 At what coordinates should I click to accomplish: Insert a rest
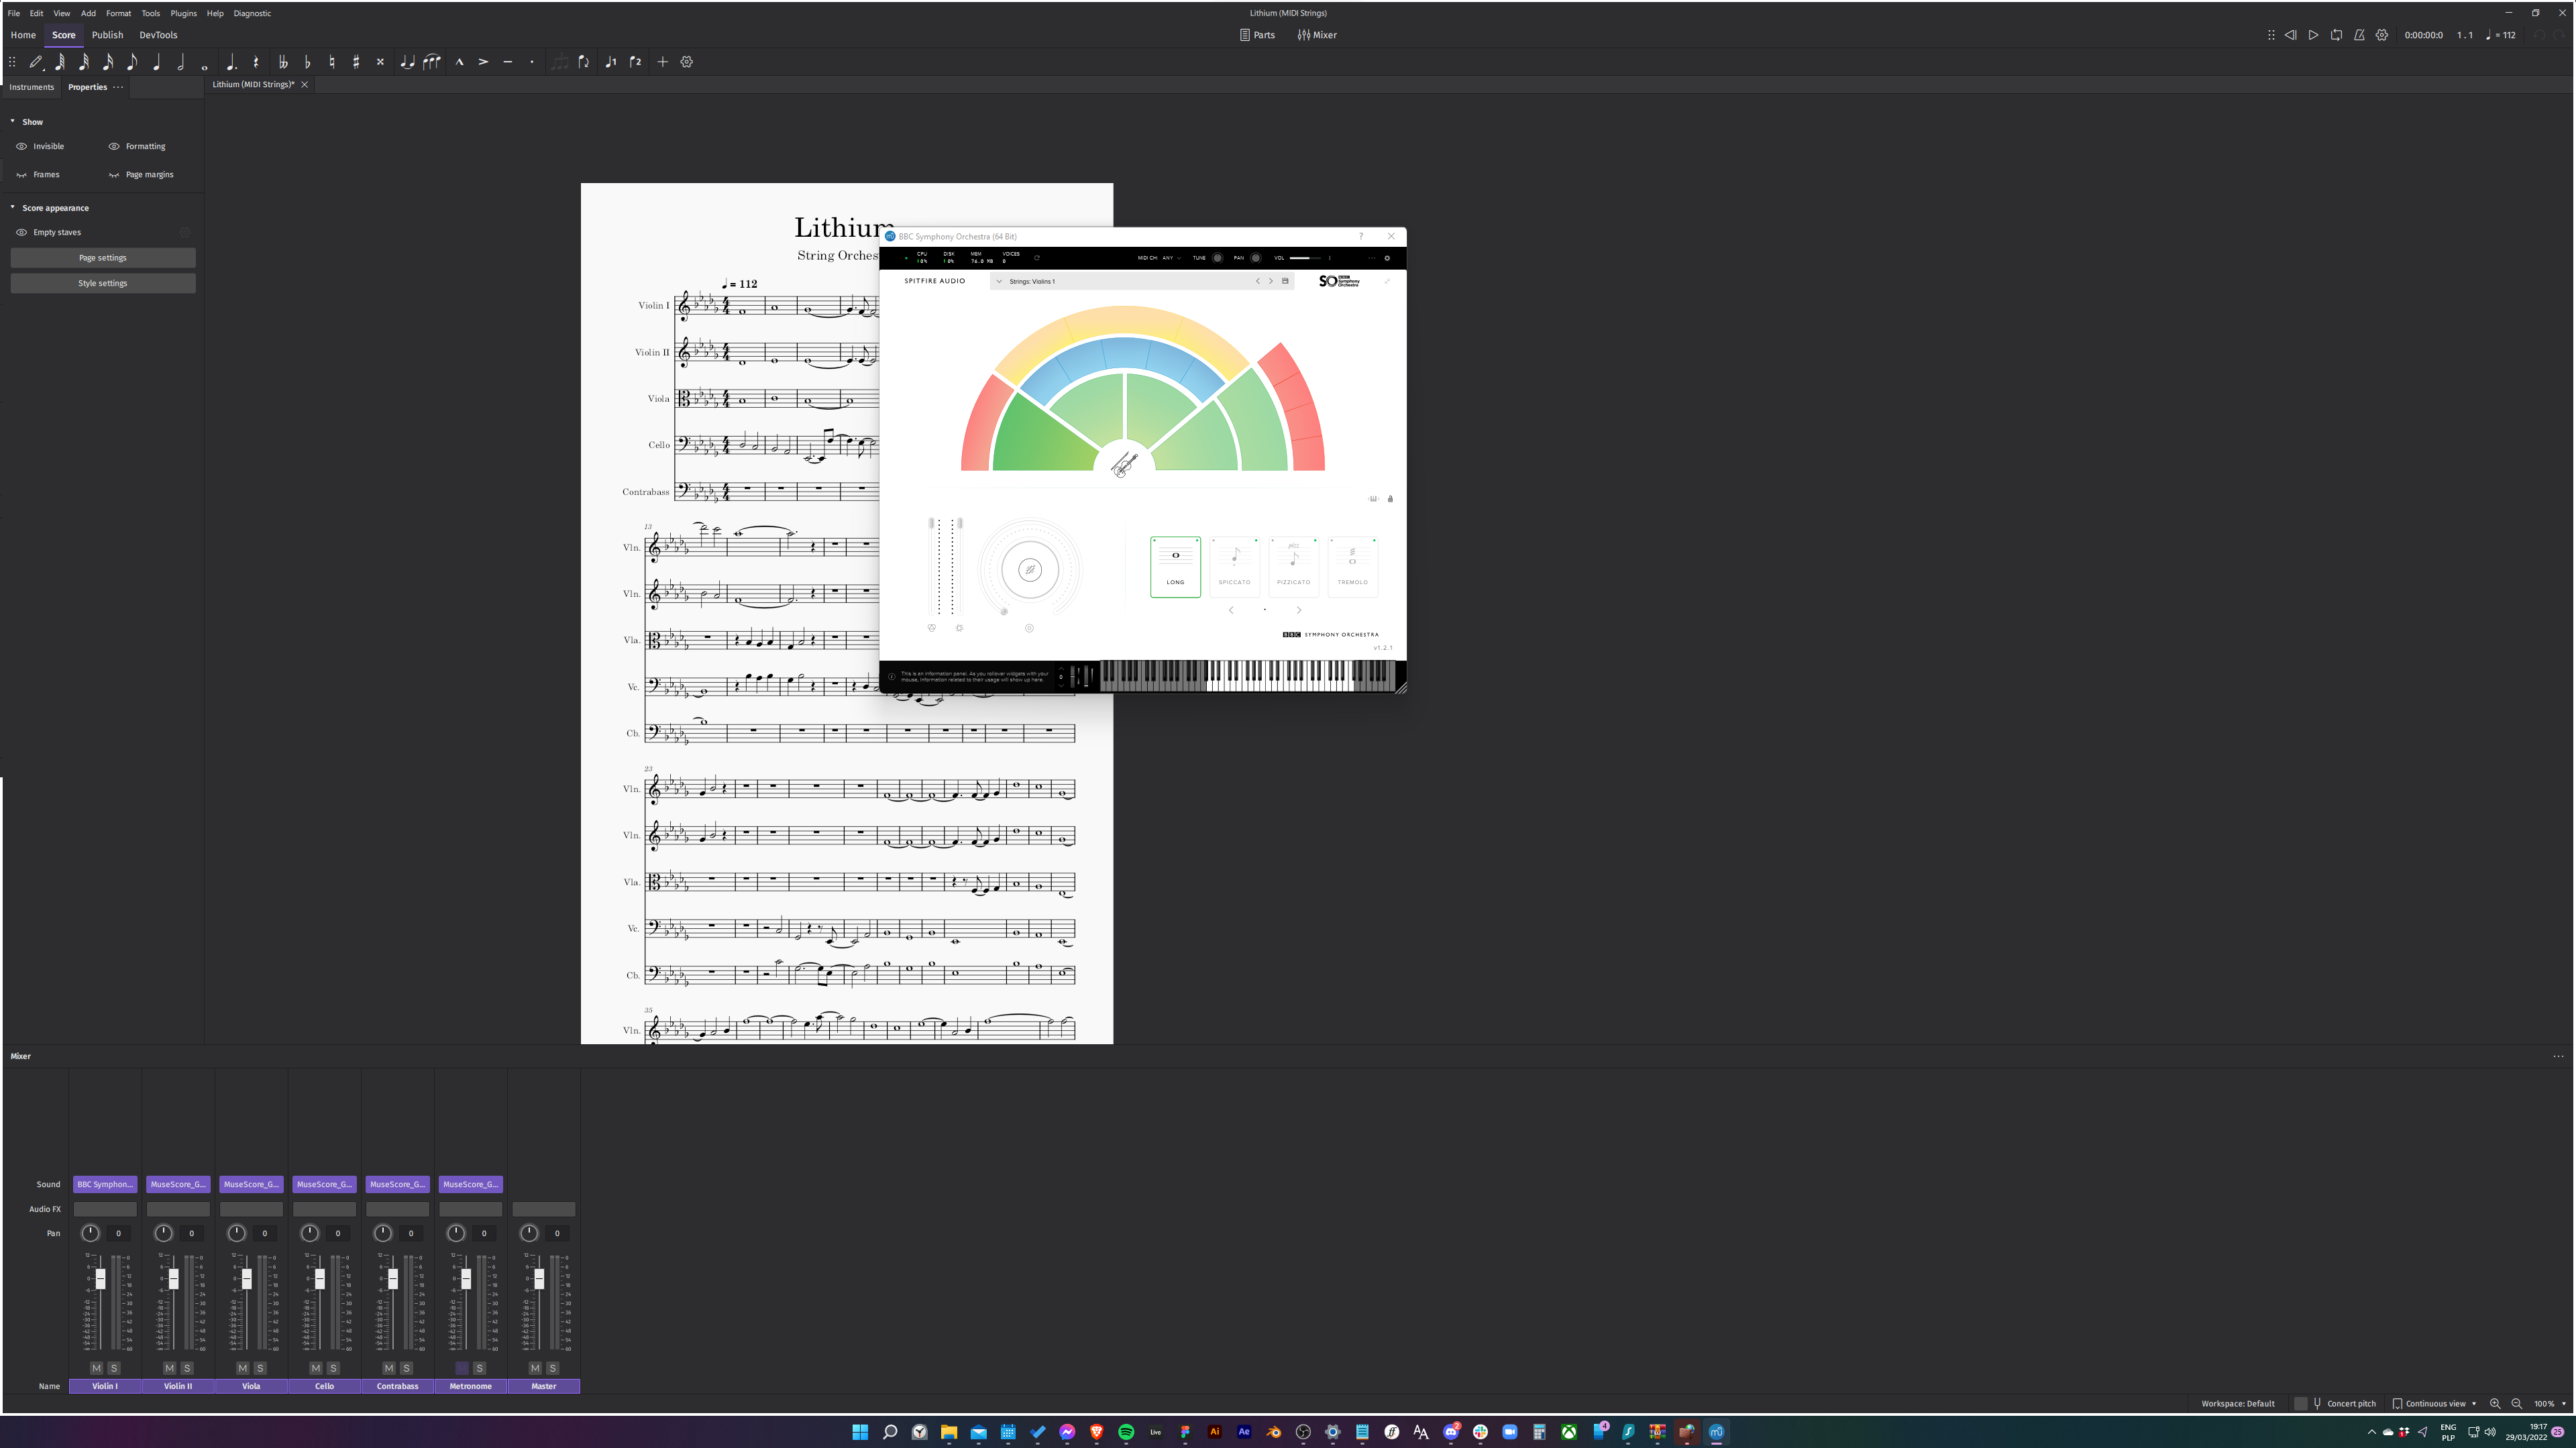coord(257,62)
